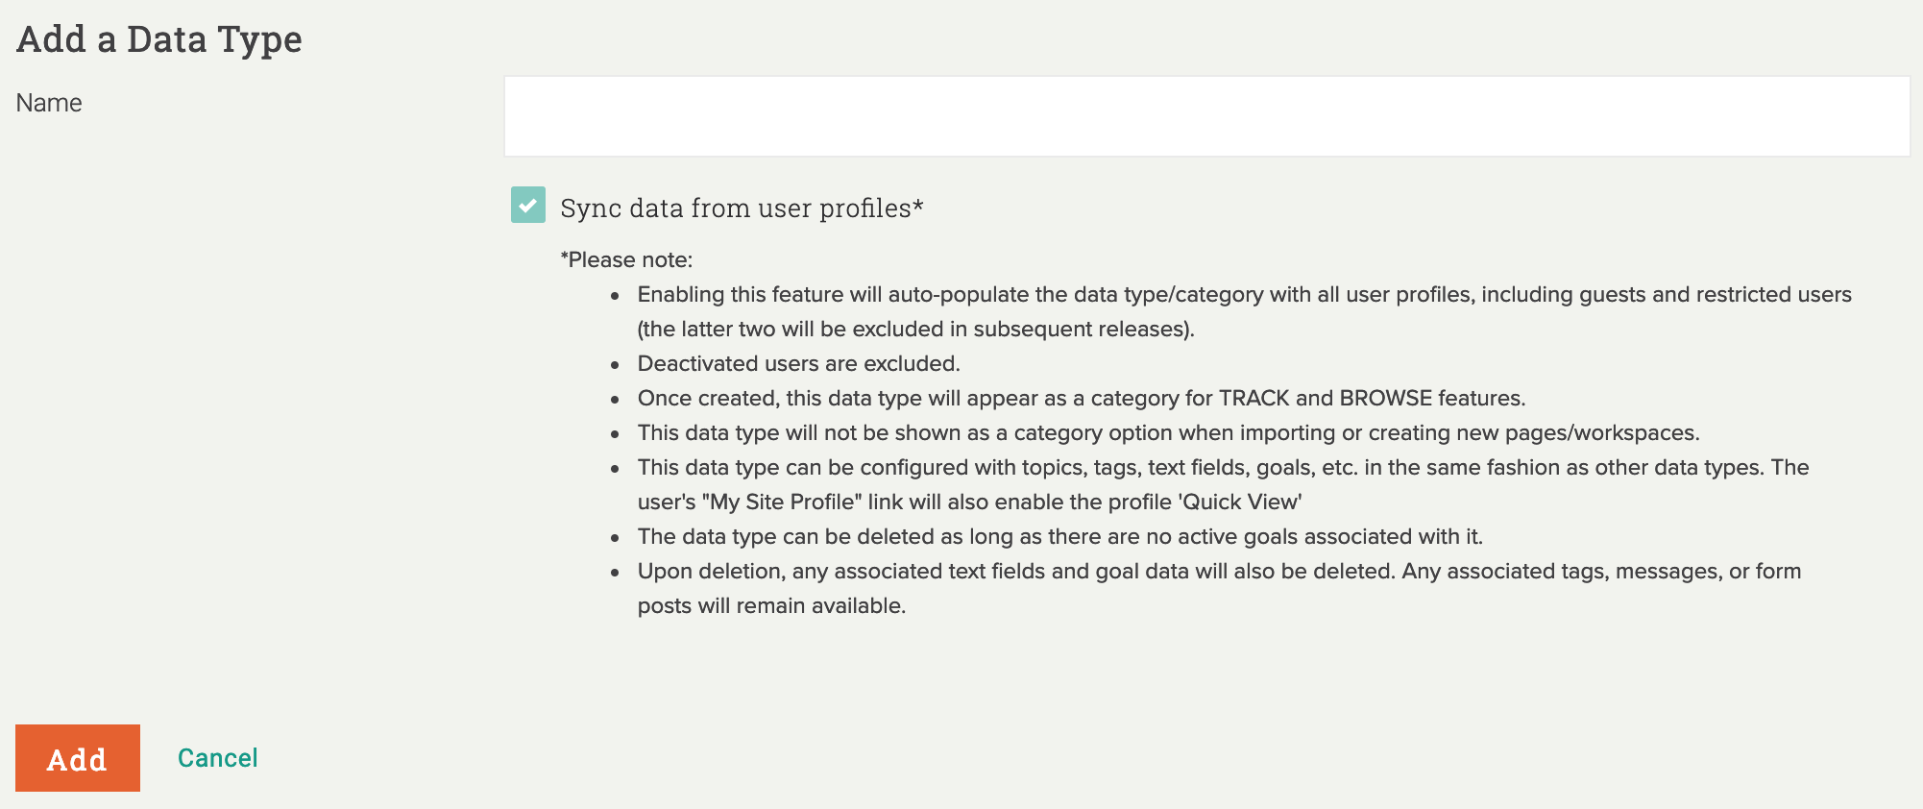The image size is (1923, 809).
Task: Click the 'Sync data from user profiles*' label
Action: (x=742, y=208)
